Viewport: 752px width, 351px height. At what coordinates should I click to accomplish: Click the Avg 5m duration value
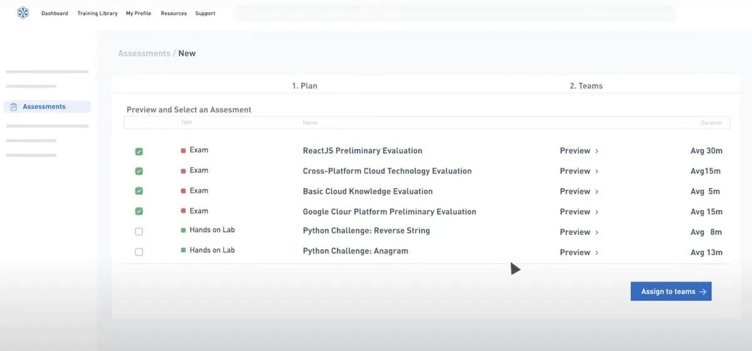(x=705, y=191)
